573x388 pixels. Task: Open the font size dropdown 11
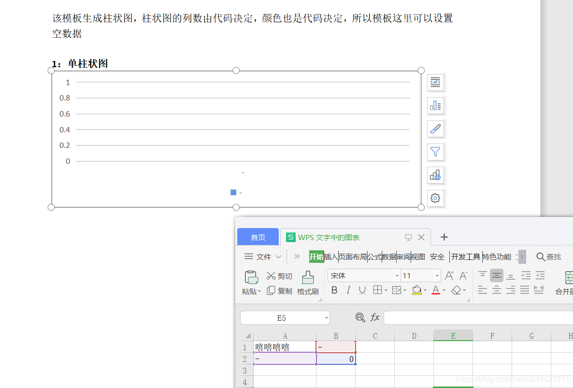(x=437, y=276)
